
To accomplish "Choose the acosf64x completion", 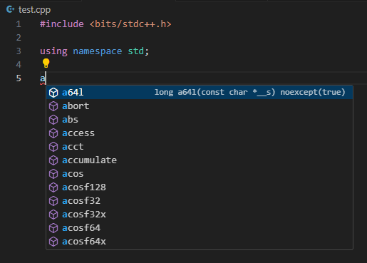I will 200,242.
